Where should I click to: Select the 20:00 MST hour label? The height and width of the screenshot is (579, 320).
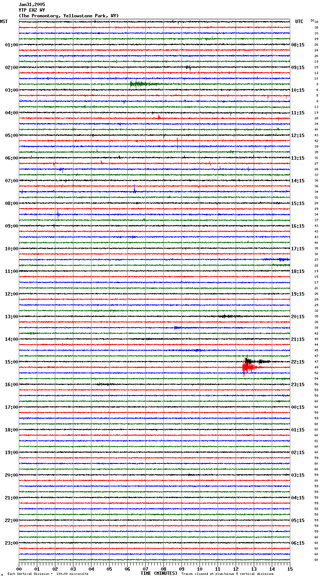click(12, 475)
